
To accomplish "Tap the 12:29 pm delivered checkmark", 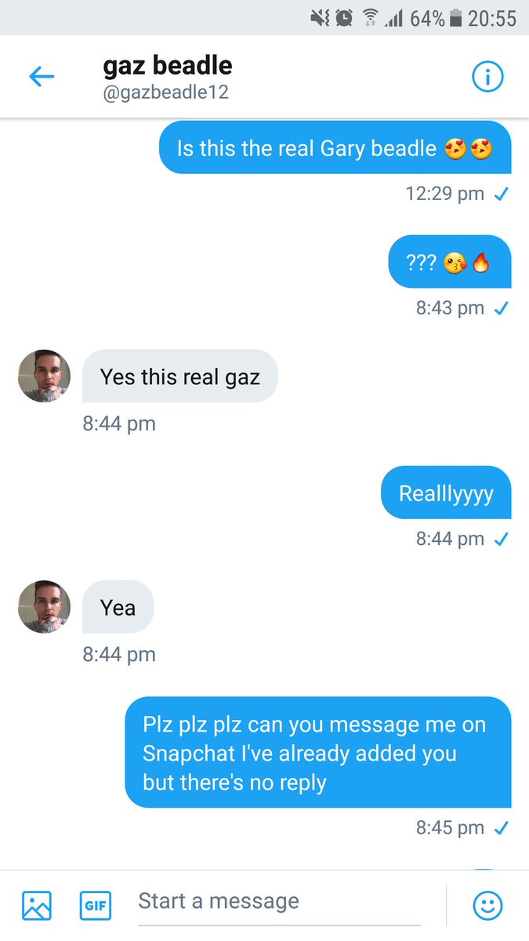I will coord(502,194).
